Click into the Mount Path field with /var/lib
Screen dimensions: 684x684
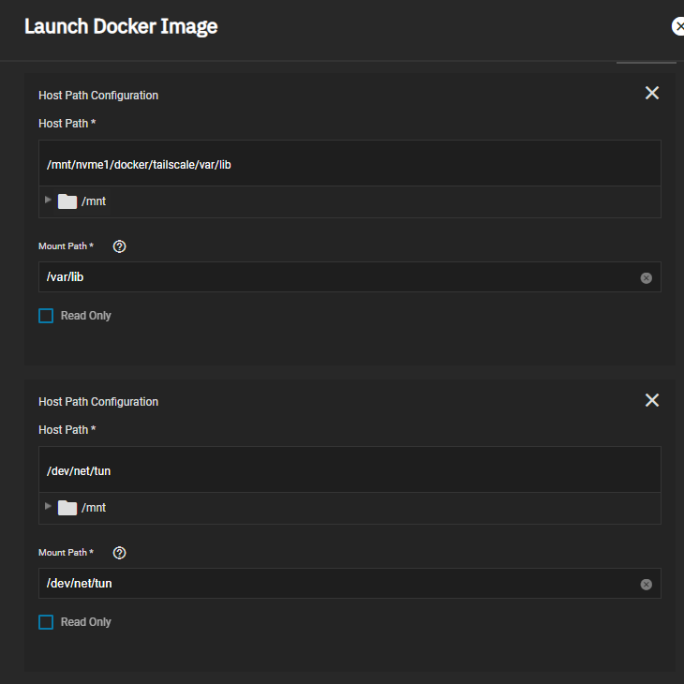(337, 277)
